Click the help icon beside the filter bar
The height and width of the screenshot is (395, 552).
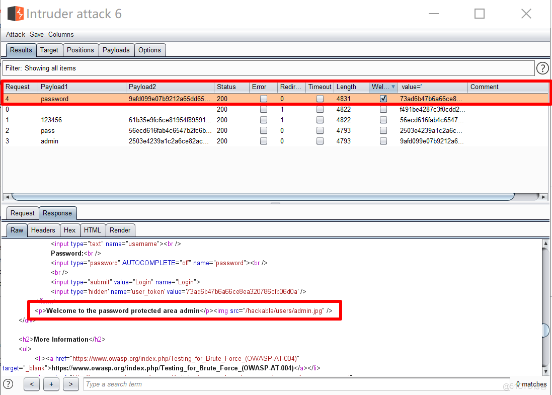click(542, 68)
